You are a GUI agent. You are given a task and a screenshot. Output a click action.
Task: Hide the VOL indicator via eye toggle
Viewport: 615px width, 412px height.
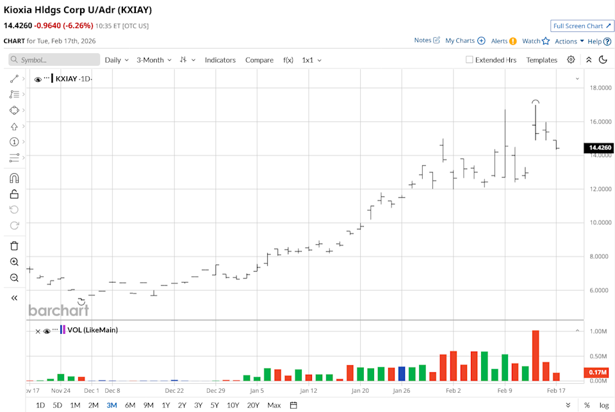click(45, 330)
